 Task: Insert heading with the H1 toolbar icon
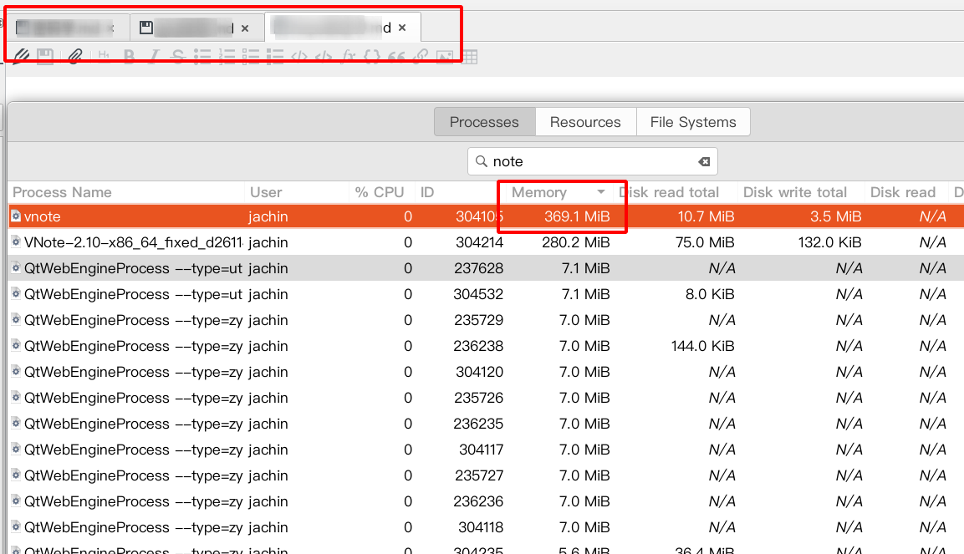pyautogui.click(x=104, y=57)
